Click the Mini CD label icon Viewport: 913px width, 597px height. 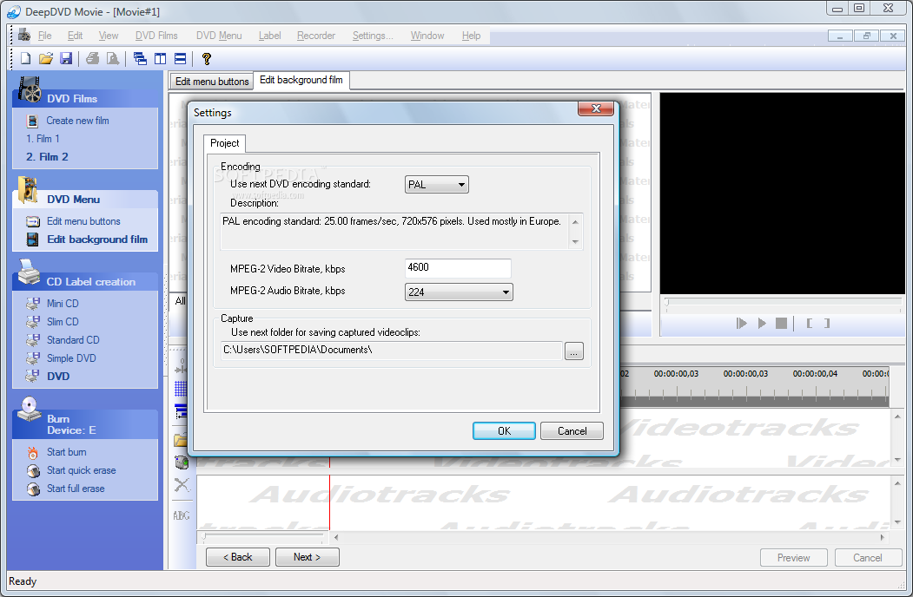(33, 303)
